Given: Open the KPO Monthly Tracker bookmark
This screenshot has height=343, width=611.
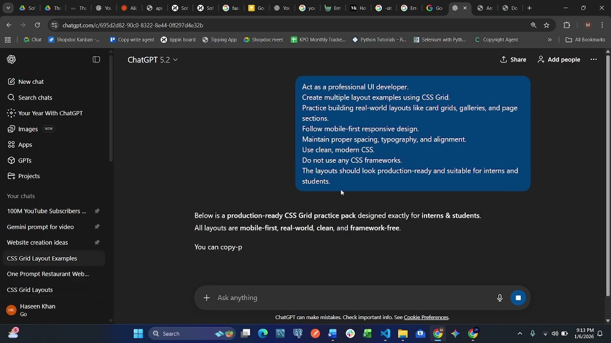Looking at the screenshot, I should [x=318, y=40].
